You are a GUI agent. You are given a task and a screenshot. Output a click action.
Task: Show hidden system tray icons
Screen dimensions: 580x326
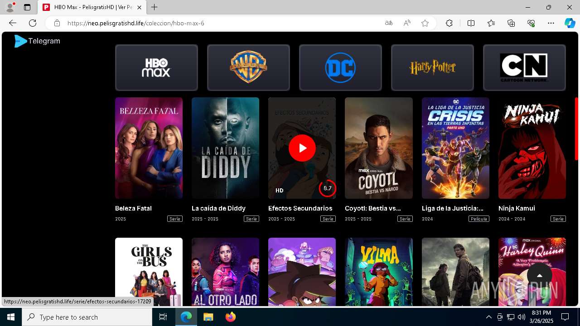coord(488,317)
